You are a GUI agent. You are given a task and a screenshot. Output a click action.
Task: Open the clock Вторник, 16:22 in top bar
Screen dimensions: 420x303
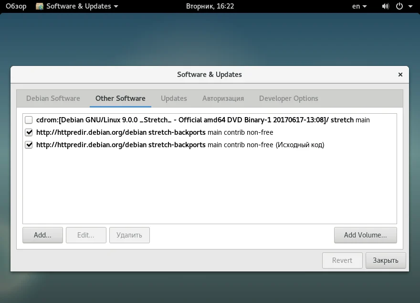210,6
